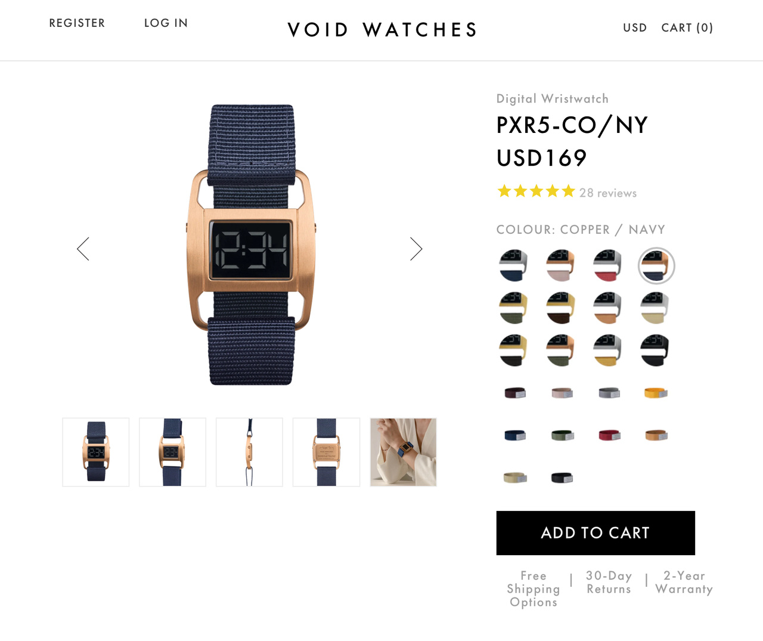Show the next product image arrow
This screenshot has height=641, width=763.
tap(416, 249)
